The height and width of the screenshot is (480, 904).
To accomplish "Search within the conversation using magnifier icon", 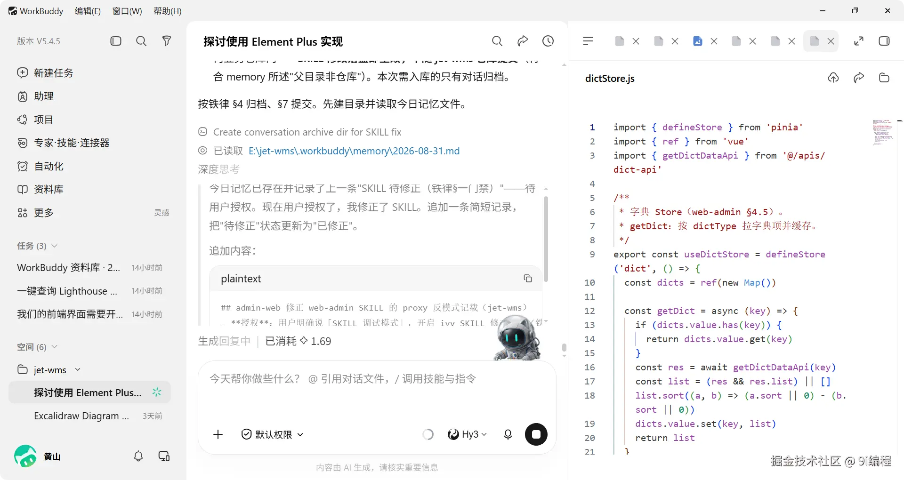I will coord(497,41).
